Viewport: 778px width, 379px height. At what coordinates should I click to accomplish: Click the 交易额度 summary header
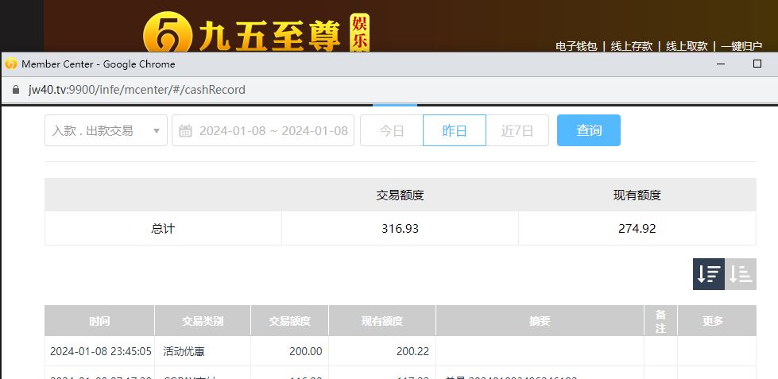[x=400, y=195]
